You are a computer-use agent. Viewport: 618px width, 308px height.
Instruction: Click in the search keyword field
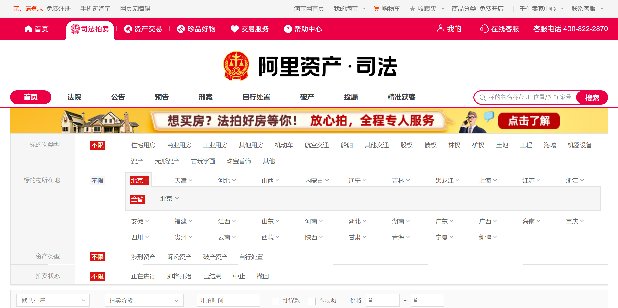point(530,97)
